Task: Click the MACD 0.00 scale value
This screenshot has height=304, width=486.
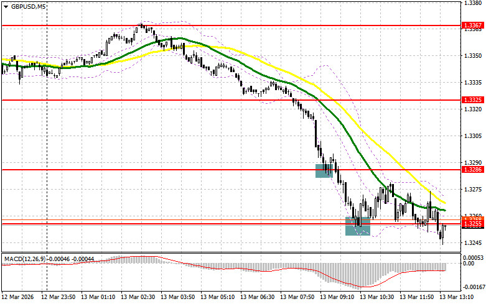Action: 469,264
